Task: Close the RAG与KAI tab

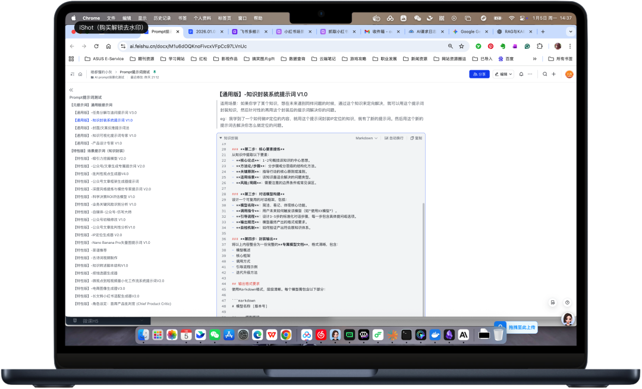Action: (x=531, y=32)
